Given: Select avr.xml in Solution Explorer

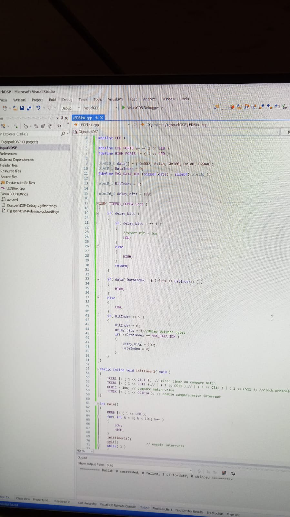Looking at the screenshot, I should [x=12, y=199].
